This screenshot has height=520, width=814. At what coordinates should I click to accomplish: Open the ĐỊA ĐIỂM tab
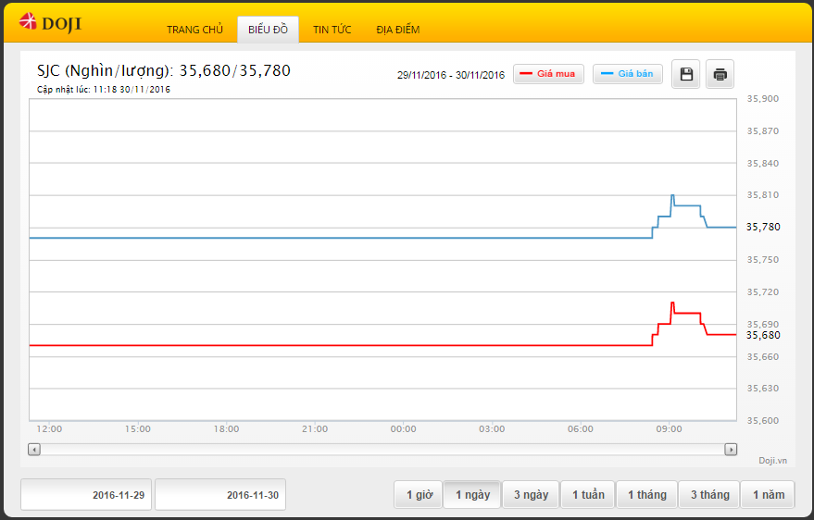tap(397, 30)
